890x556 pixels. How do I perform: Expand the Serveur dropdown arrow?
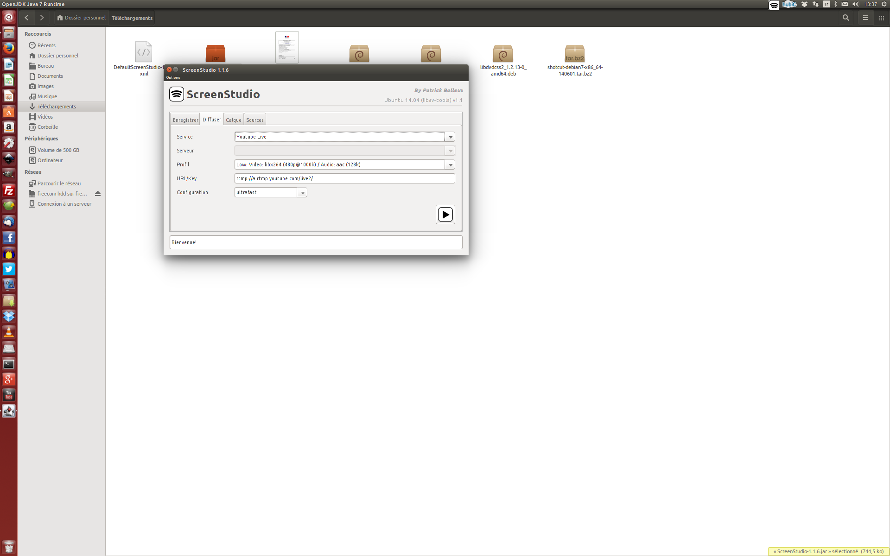click(450, 151)
